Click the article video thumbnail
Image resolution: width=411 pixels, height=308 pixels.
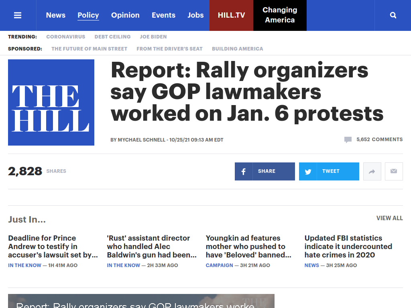141,301
